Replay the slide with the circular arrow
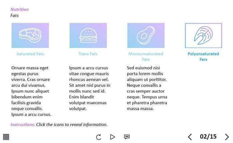 coord(99,137)
